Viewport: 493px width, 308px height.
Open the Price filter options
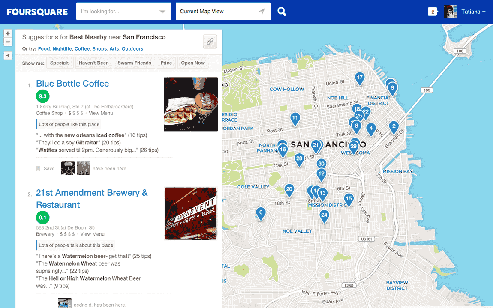(x=166, y=63)
